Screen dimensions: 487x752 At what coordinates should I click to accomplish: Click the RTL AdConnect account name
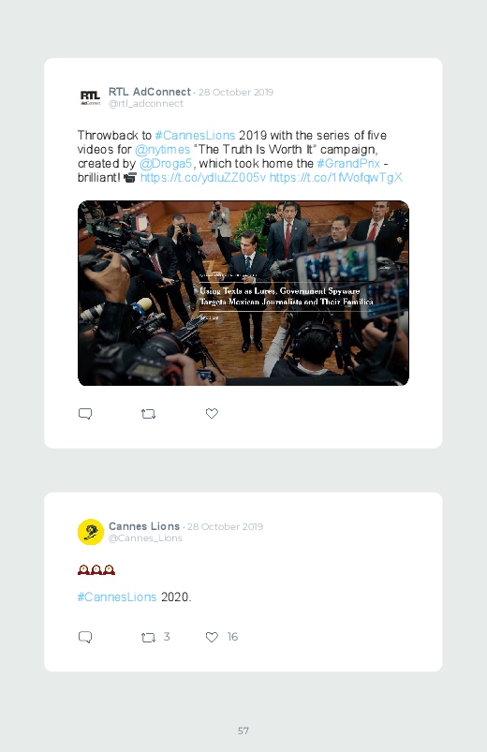point(150,92)
